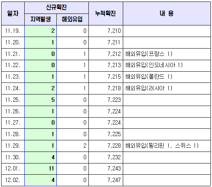This screenshot has width=212, height=187.
Task: Click the 지역발생 sub-header
Action: (x=41, y=19)
